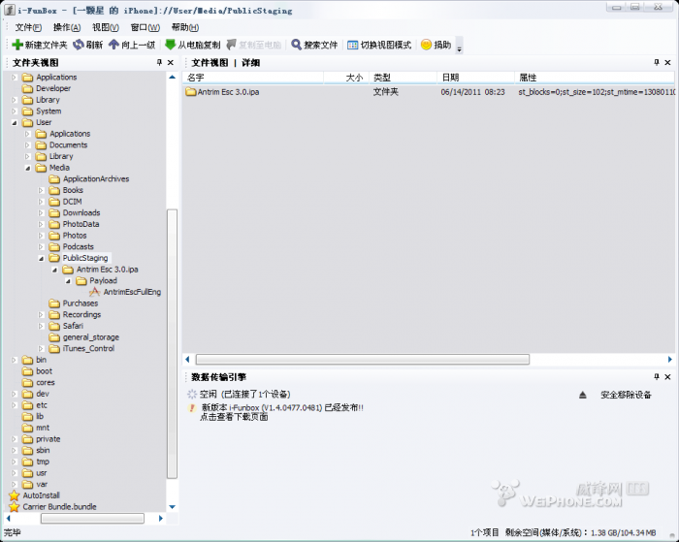Screen dimensions: 679x542
Task: Click the 点击查看下载页面 download page link
Action: click(234, 417)
